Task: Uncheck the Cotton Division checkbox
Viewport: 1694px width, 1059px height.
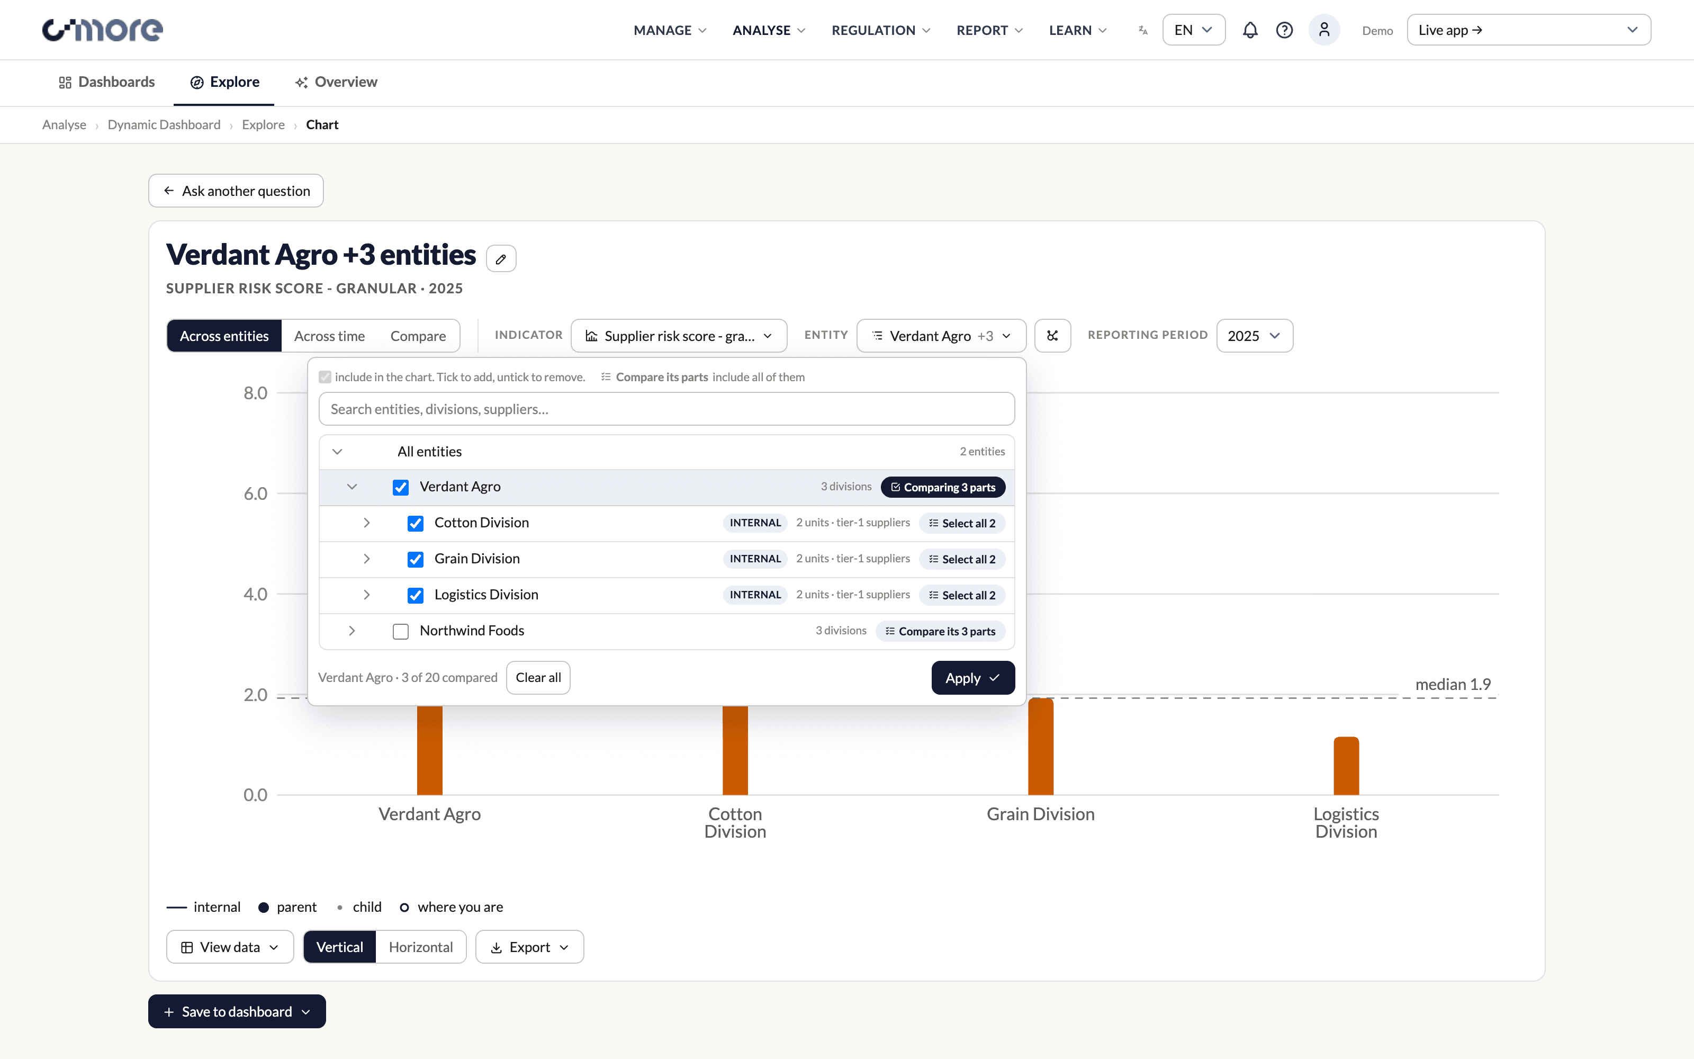Action: [x=415, y=523]
